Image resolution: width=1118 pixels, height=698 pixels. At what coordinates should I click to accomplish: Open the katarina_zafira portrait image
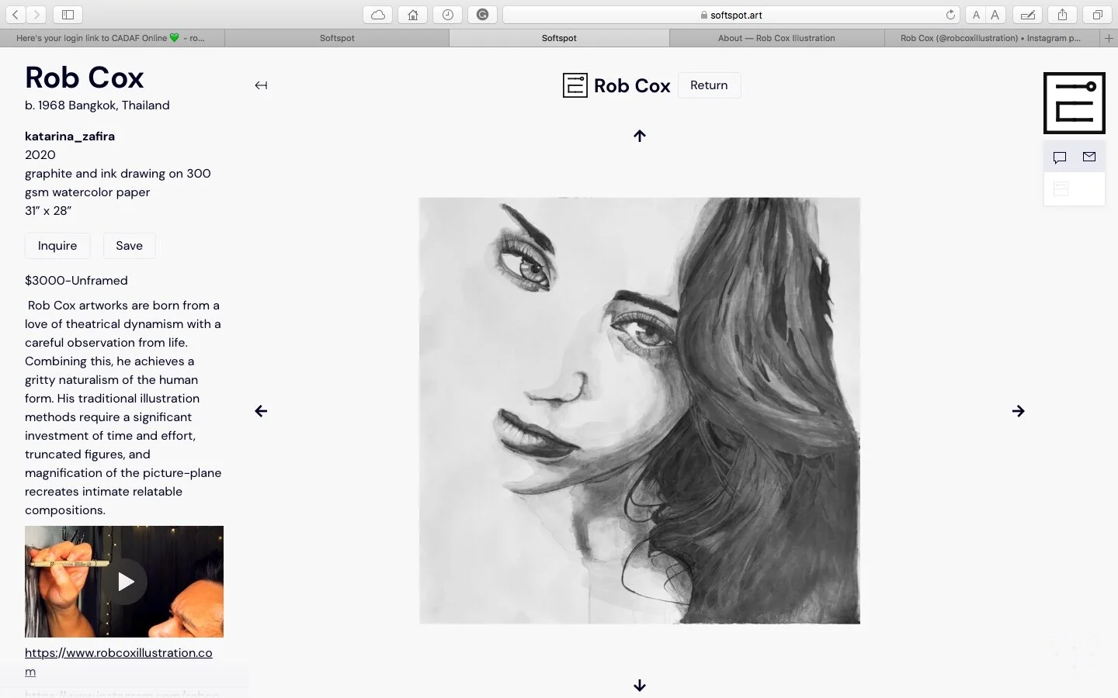(640, 410)
